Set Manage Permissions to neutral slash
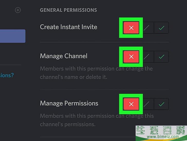 point(146,104)
